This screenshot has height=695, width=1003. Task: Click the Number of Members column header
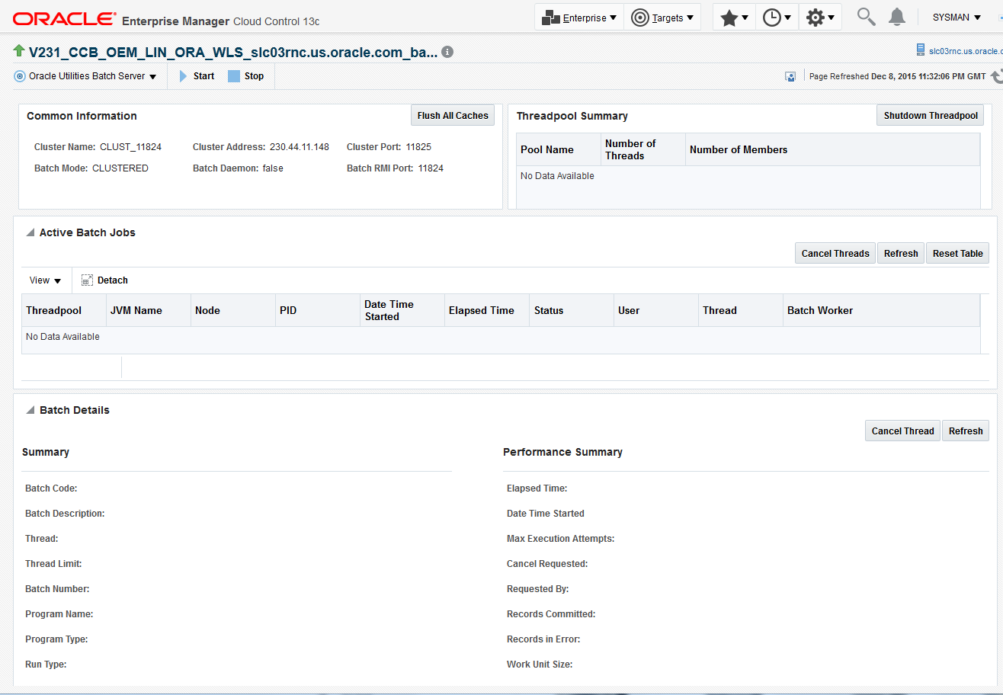832,149
